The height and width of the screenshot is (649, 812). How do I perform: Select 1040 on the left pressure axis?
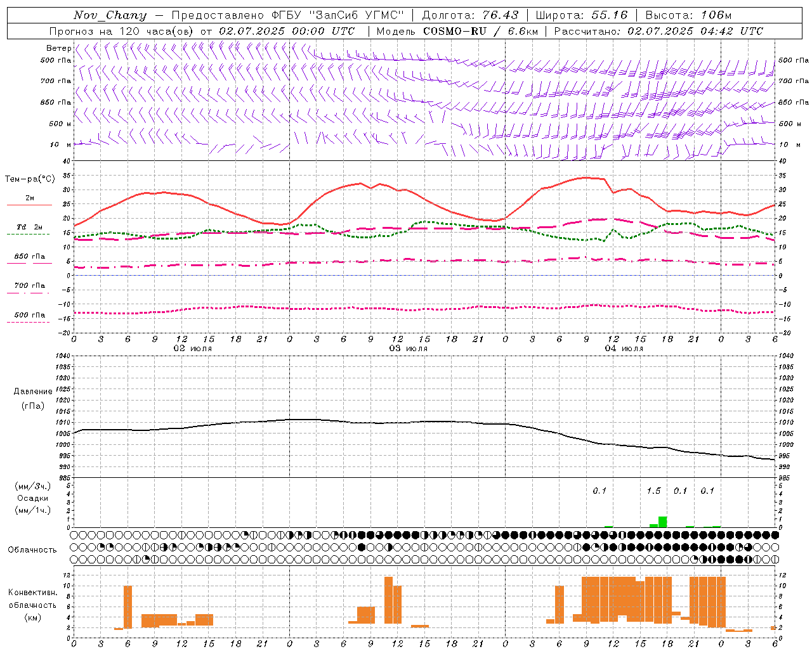(x=62, y=356)
